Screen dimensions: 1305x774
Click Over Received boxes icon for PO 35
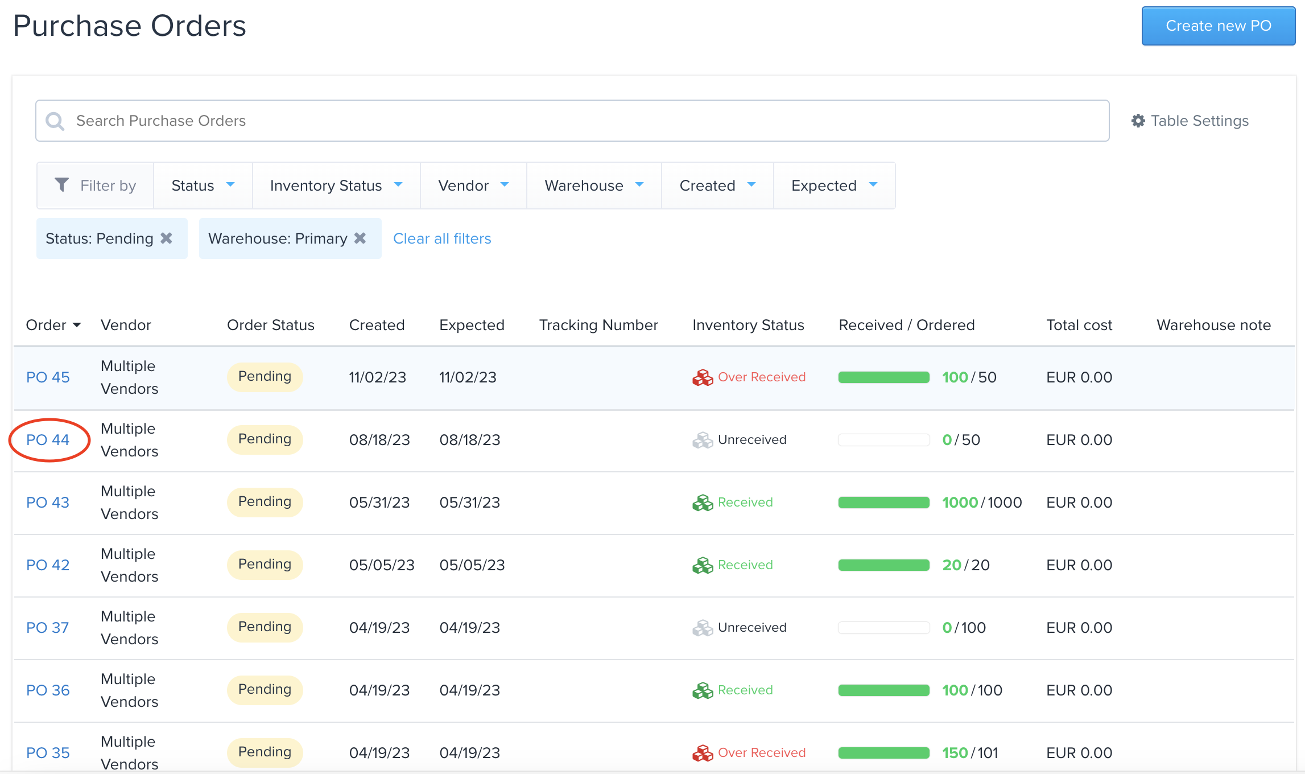703,753
